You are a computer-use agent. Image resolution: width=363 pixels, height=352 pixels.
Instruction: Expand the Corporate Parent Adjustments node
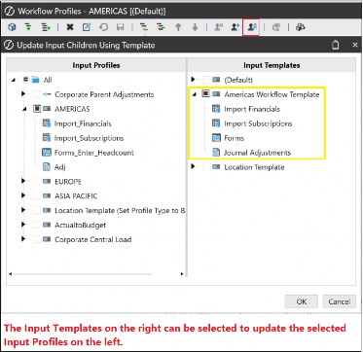pyautogui.click(x=23, y=94)
